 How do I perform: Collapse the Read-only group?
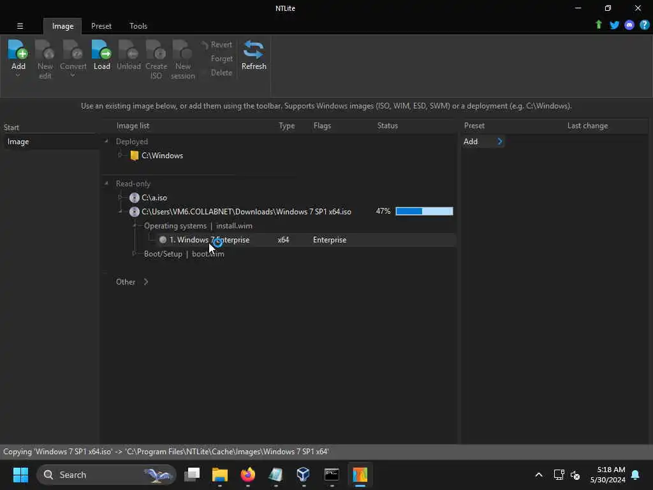[x=106, y=183]
